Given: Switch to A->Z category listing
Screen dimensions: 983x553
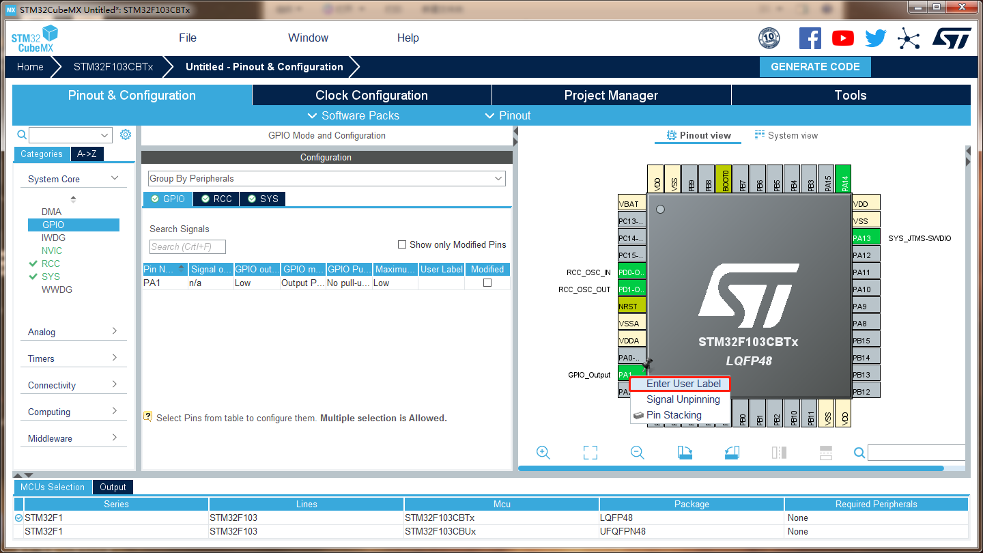Looking at the screenshot, I should [x=87, y=154].
